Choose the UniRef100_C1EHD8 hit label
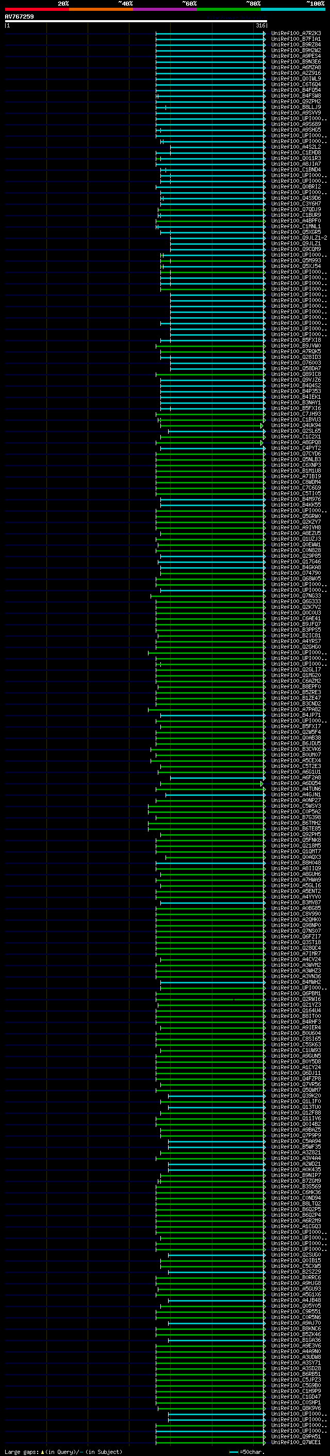This screenshot has width=330, height=1456. (295, 152)
